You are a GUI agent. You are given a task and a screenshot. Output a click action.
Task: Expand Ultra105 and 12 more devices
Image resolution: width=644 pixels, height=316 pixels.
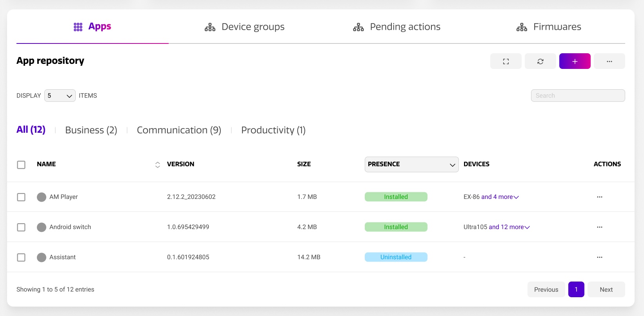point(509,227)
